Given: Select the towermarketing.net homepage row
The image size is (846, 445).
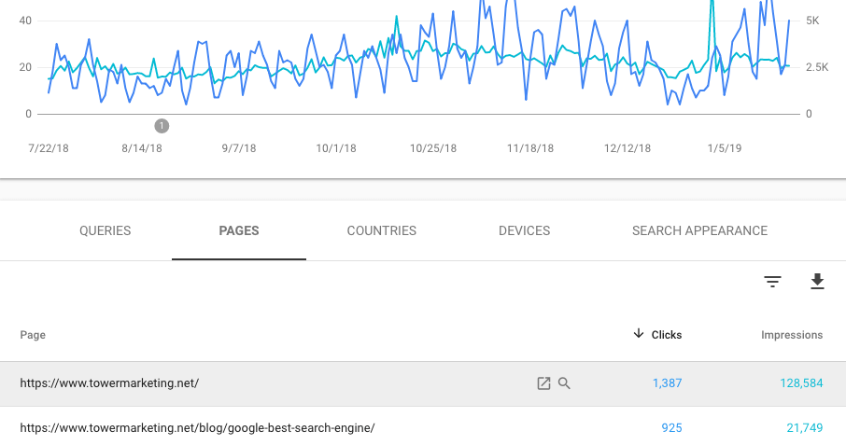Looking at the screenshot, I should 423,383.
